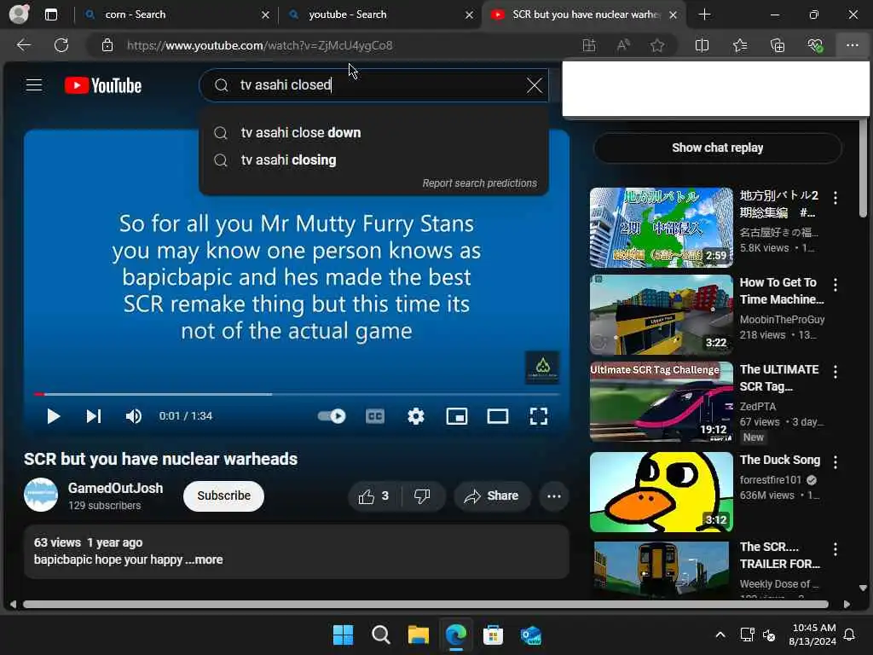
Task: Toggle closed captions CC
Action: [x=375, y=416]
